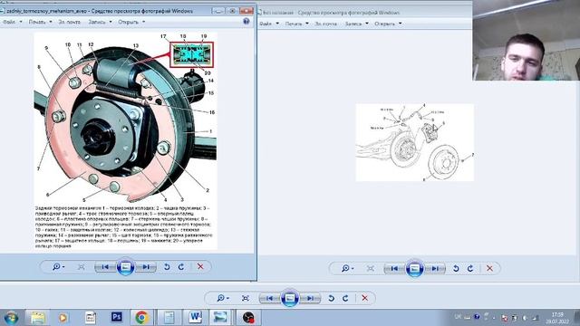Rotate clockwise in the left viewer
This screenshot has width=580, height=326.
(x=181, y=266)
